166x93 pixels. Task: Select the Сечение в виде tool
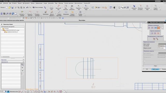pyautogui.click(x=147, y=7)
